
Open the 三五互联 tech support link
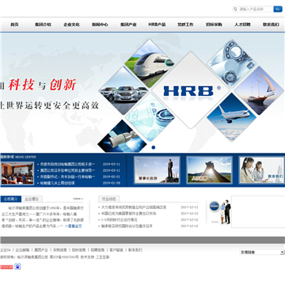(x=103, y=257)
